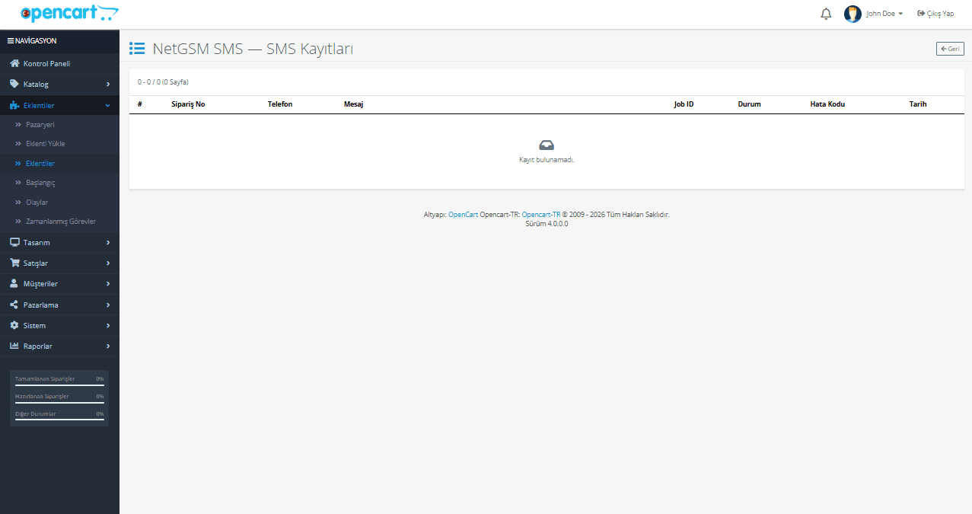Viewport: 972px width, 514px height.
Task: Expand the Sistem menu
Action: click(x=59, y=325)
